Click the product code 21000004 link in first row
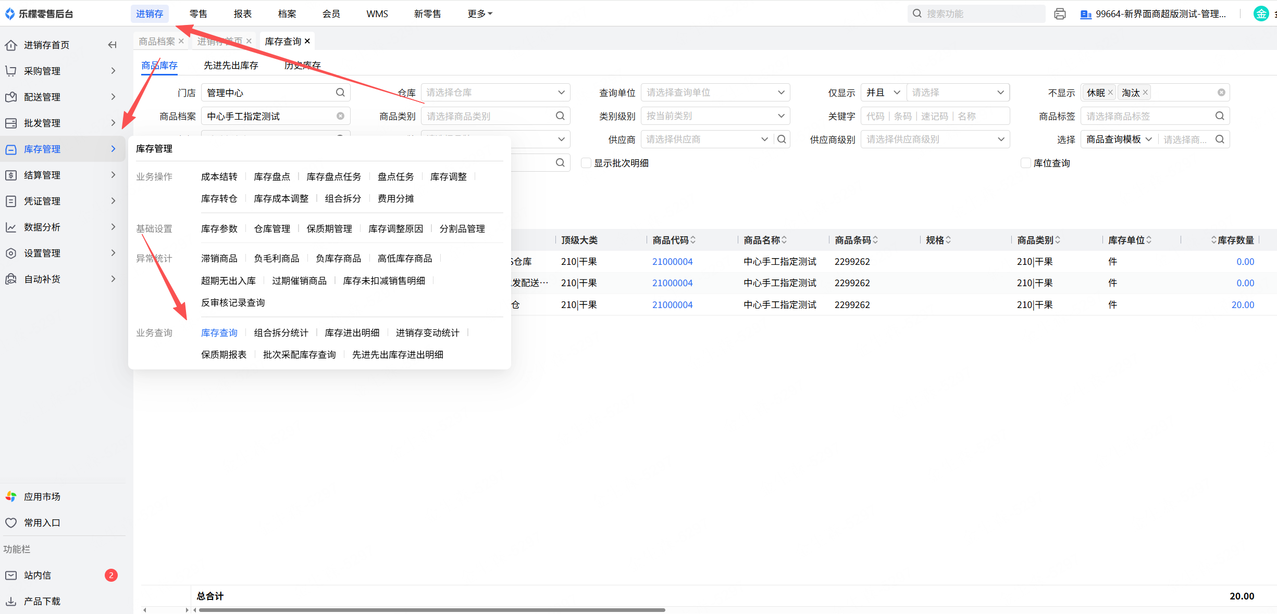This screenshot has width=1277, height=614. pos(672,262)
